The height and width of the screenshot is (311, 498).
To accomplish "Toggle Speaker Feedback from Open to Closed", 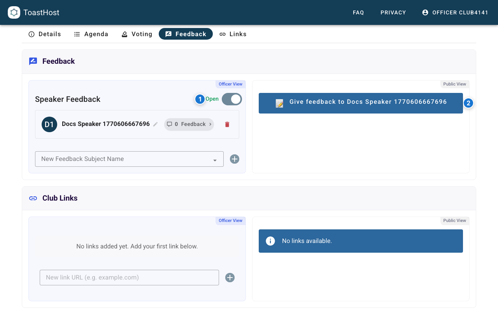I will click(231, 99).
